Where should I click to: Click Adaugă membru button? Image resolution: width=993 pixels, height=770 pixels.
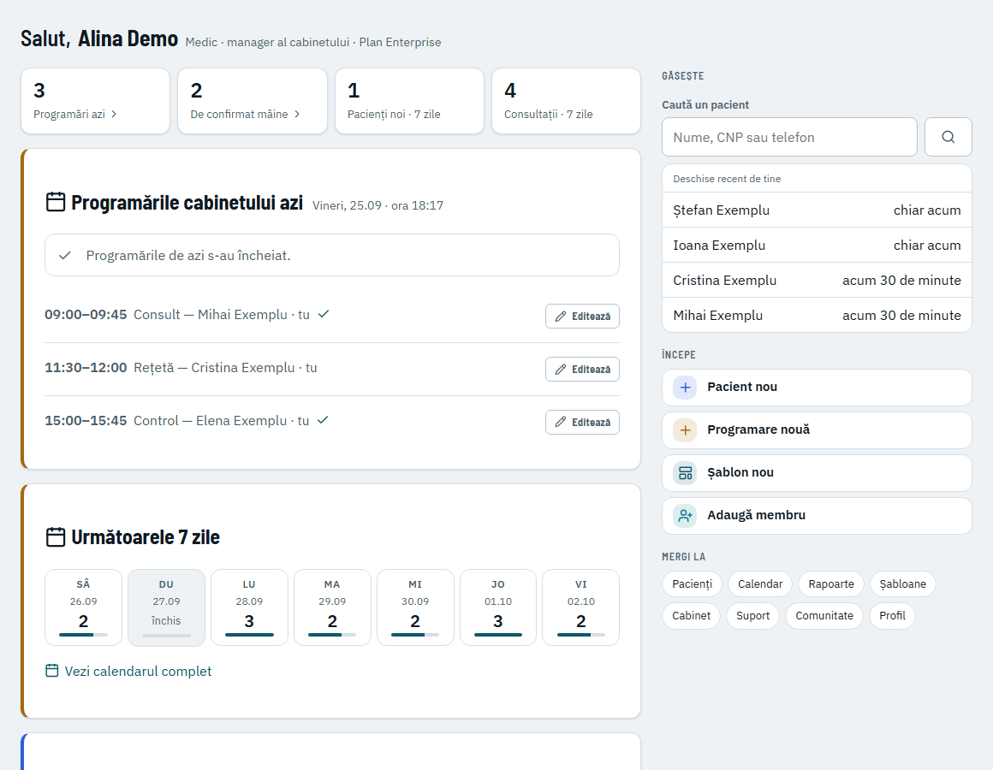[817, 516]
